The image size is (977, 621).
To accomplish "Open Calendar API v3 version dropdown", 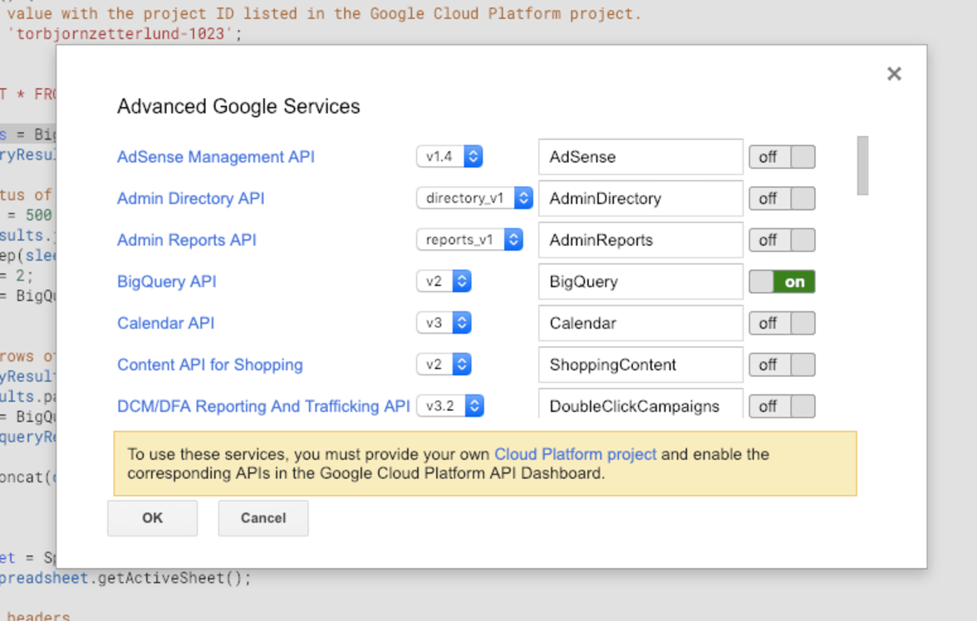I will point(444,323).
